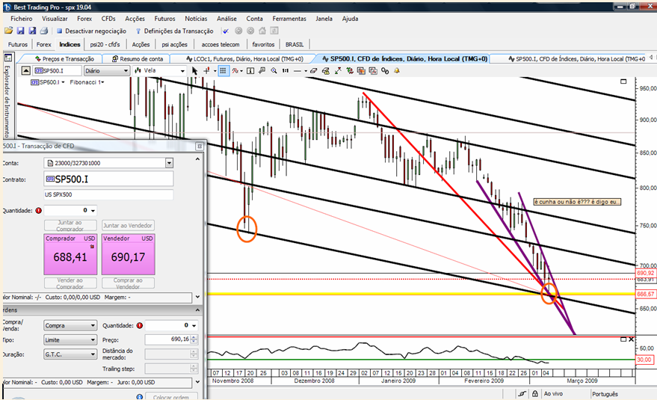This screenshot has width=657, height=400.
Task: Click the checkmark icon in top toolbar
Action: 226,31
